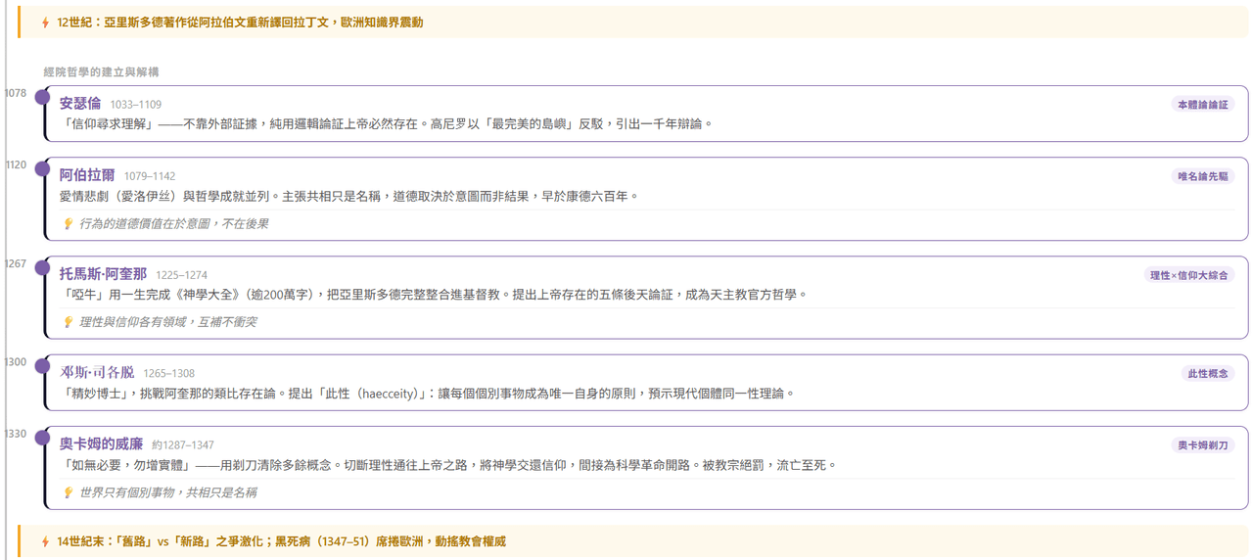
Task: Select the purple timeline dot for 邓斯·司各脱
Action: 42,366
